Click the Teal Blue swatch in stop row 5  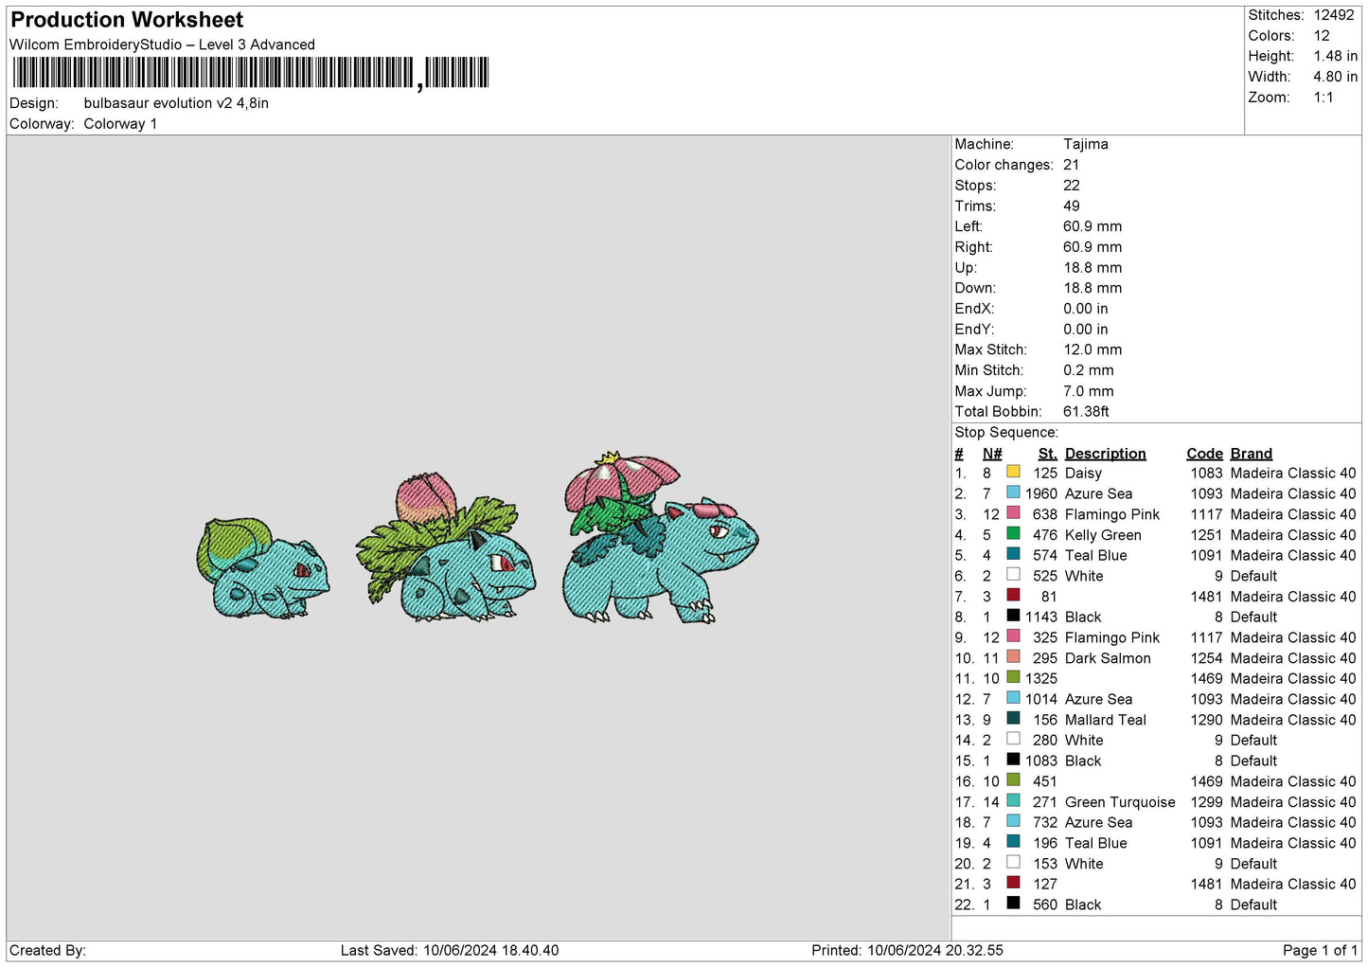[1013, 554]
